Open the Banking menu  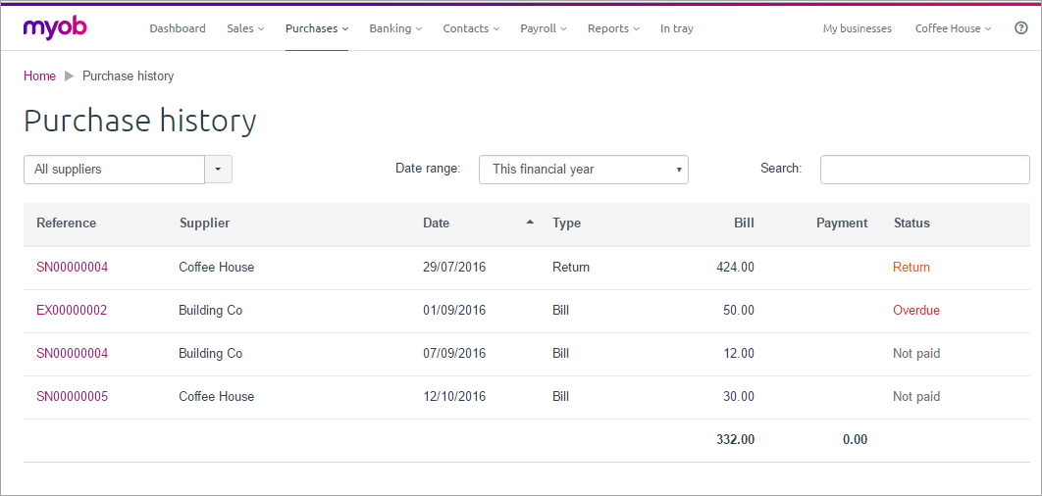coord(395,28)
